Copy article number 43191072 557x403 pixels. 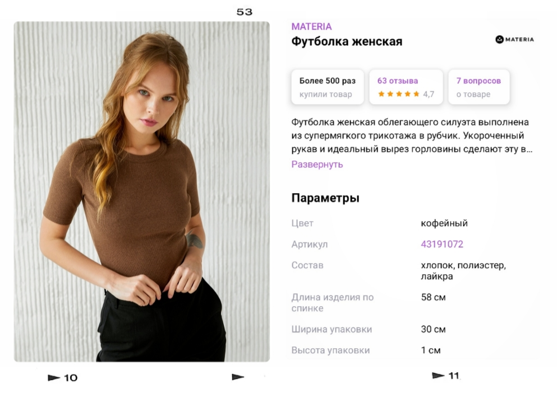pos(442,244)
